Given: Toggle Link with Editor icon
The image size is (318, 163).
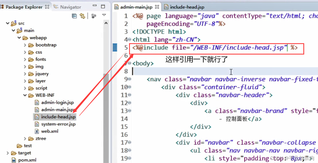Looking at the screenshot, I should click(x=82, y=16).
